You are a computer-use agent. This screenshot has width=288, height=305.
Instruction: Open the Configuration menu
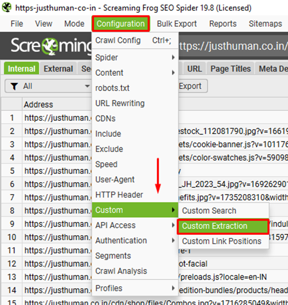pos(121,24)
